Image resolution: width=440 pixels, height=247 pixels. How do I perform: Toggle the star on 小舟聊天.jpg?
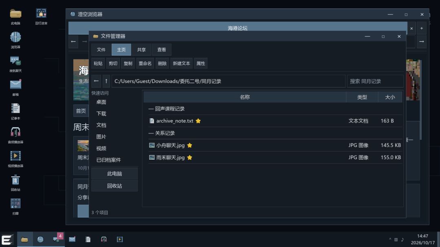tap(190, 145)
